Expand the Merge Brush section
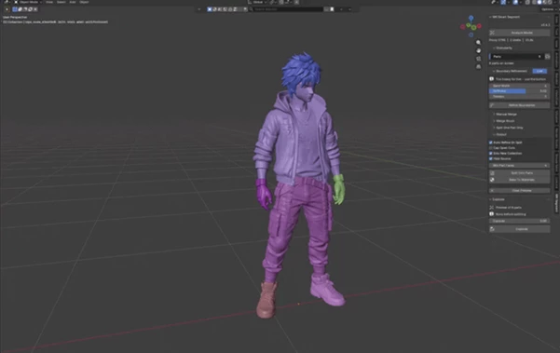560x353 pixels. tap(504, 121)
